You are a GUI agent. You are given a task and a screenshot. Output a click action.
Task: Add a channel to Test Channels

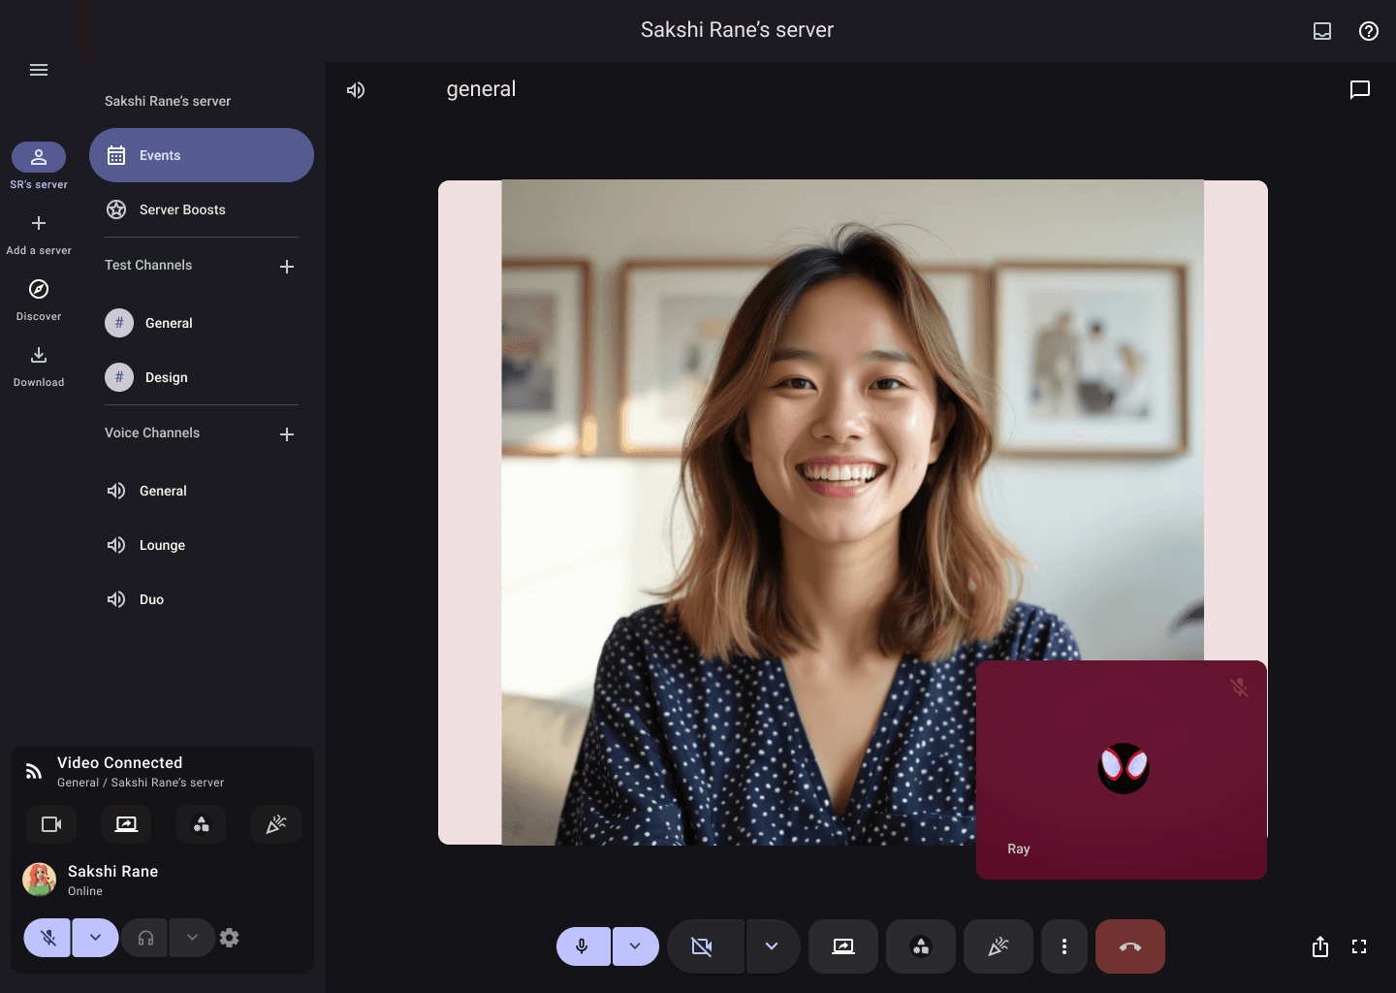pyautogui.click(x=287, y=267)
